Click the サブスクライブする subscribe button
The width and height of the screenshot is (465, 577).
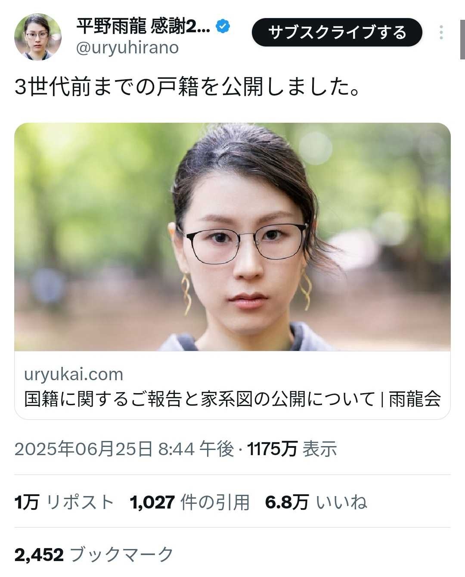point(337,32)
